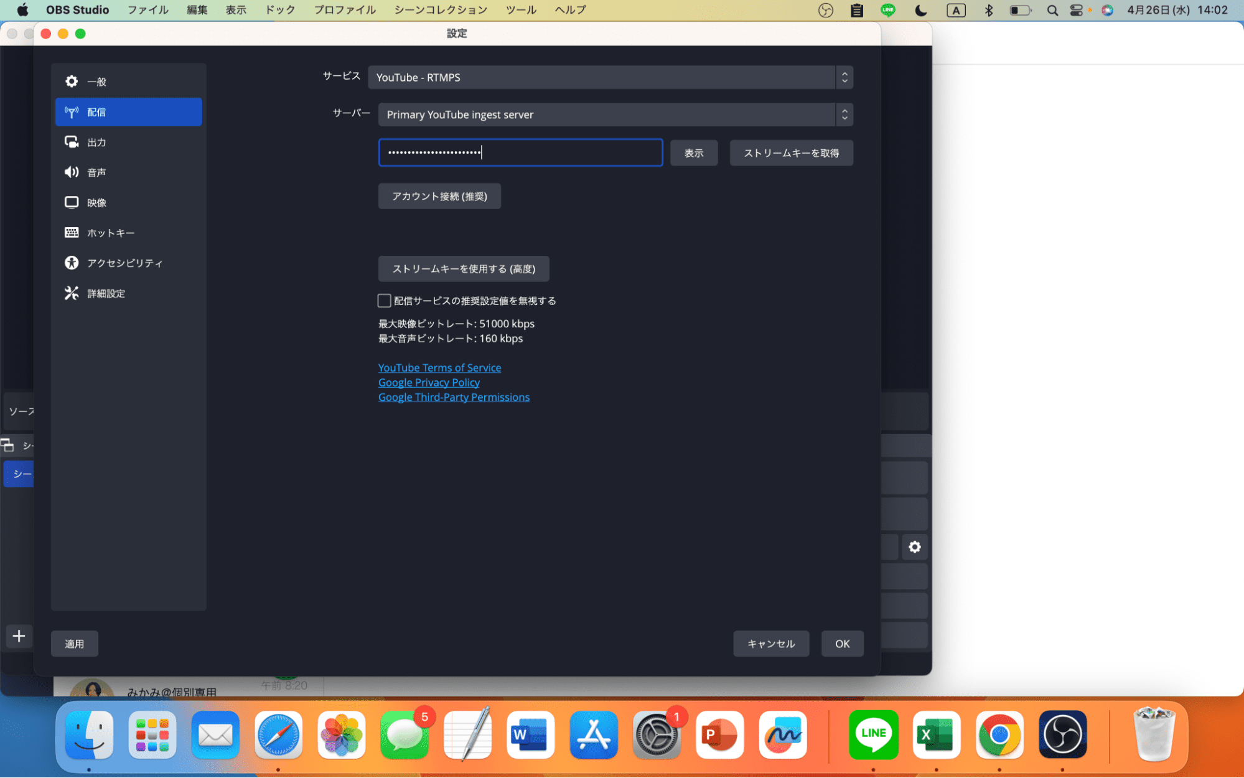The width and height of the screenshot is (1244, 778).
Task: Expand the サービス dropdown showing YouTube - RTMPS
Action: click(610, 77)
